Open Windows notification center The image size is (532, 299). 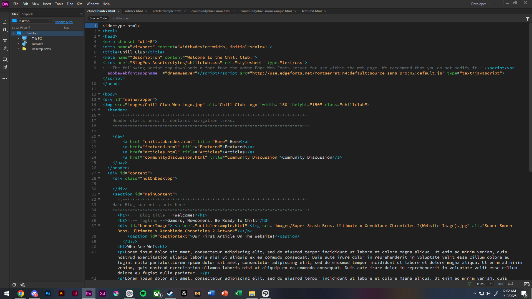(x=524, y=293)
